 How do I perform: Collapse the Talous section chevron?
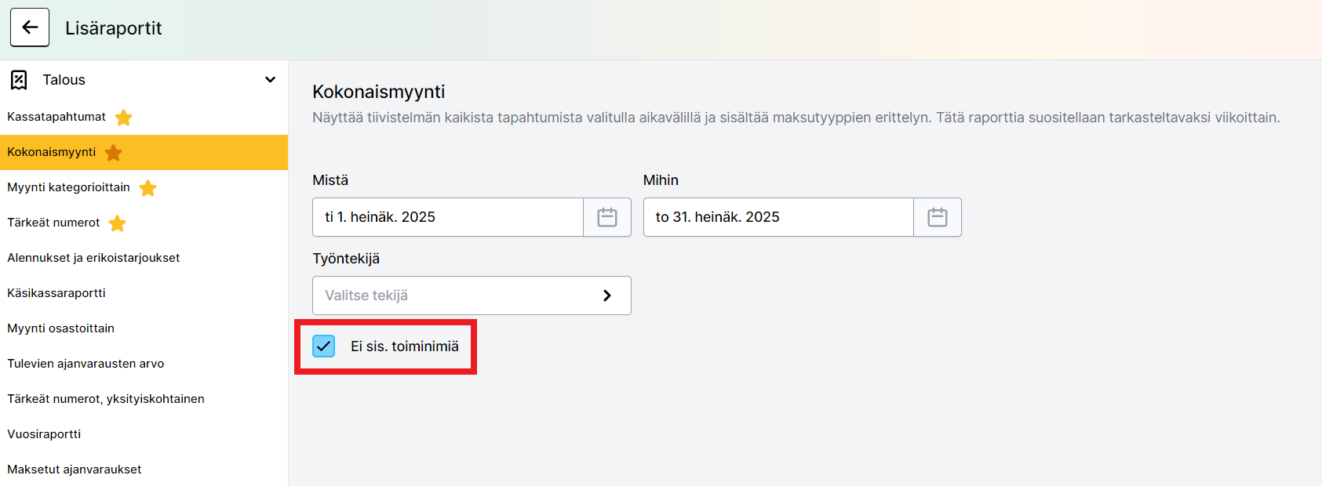point(270,80)
